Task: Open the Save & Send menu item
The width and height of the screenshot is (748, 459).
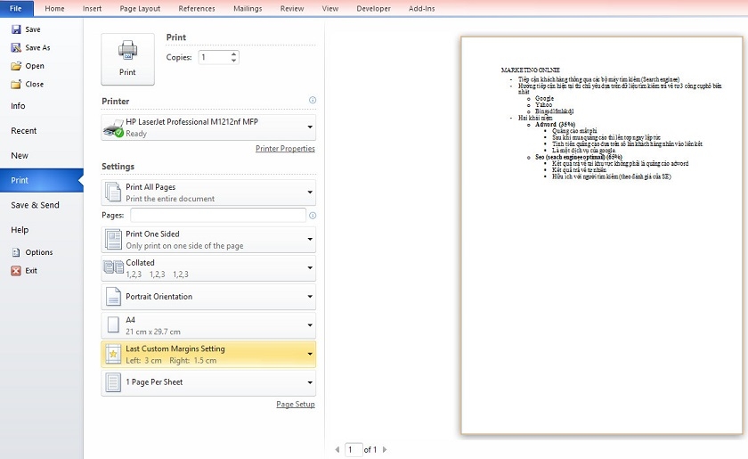Action: [35, 205]
